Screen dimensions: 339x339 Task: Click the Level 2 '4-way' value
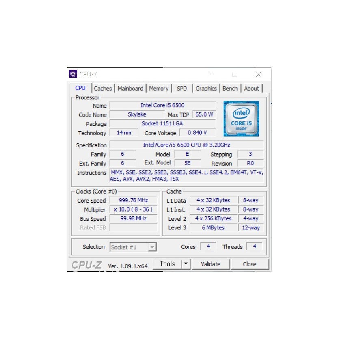click(251, 218)
